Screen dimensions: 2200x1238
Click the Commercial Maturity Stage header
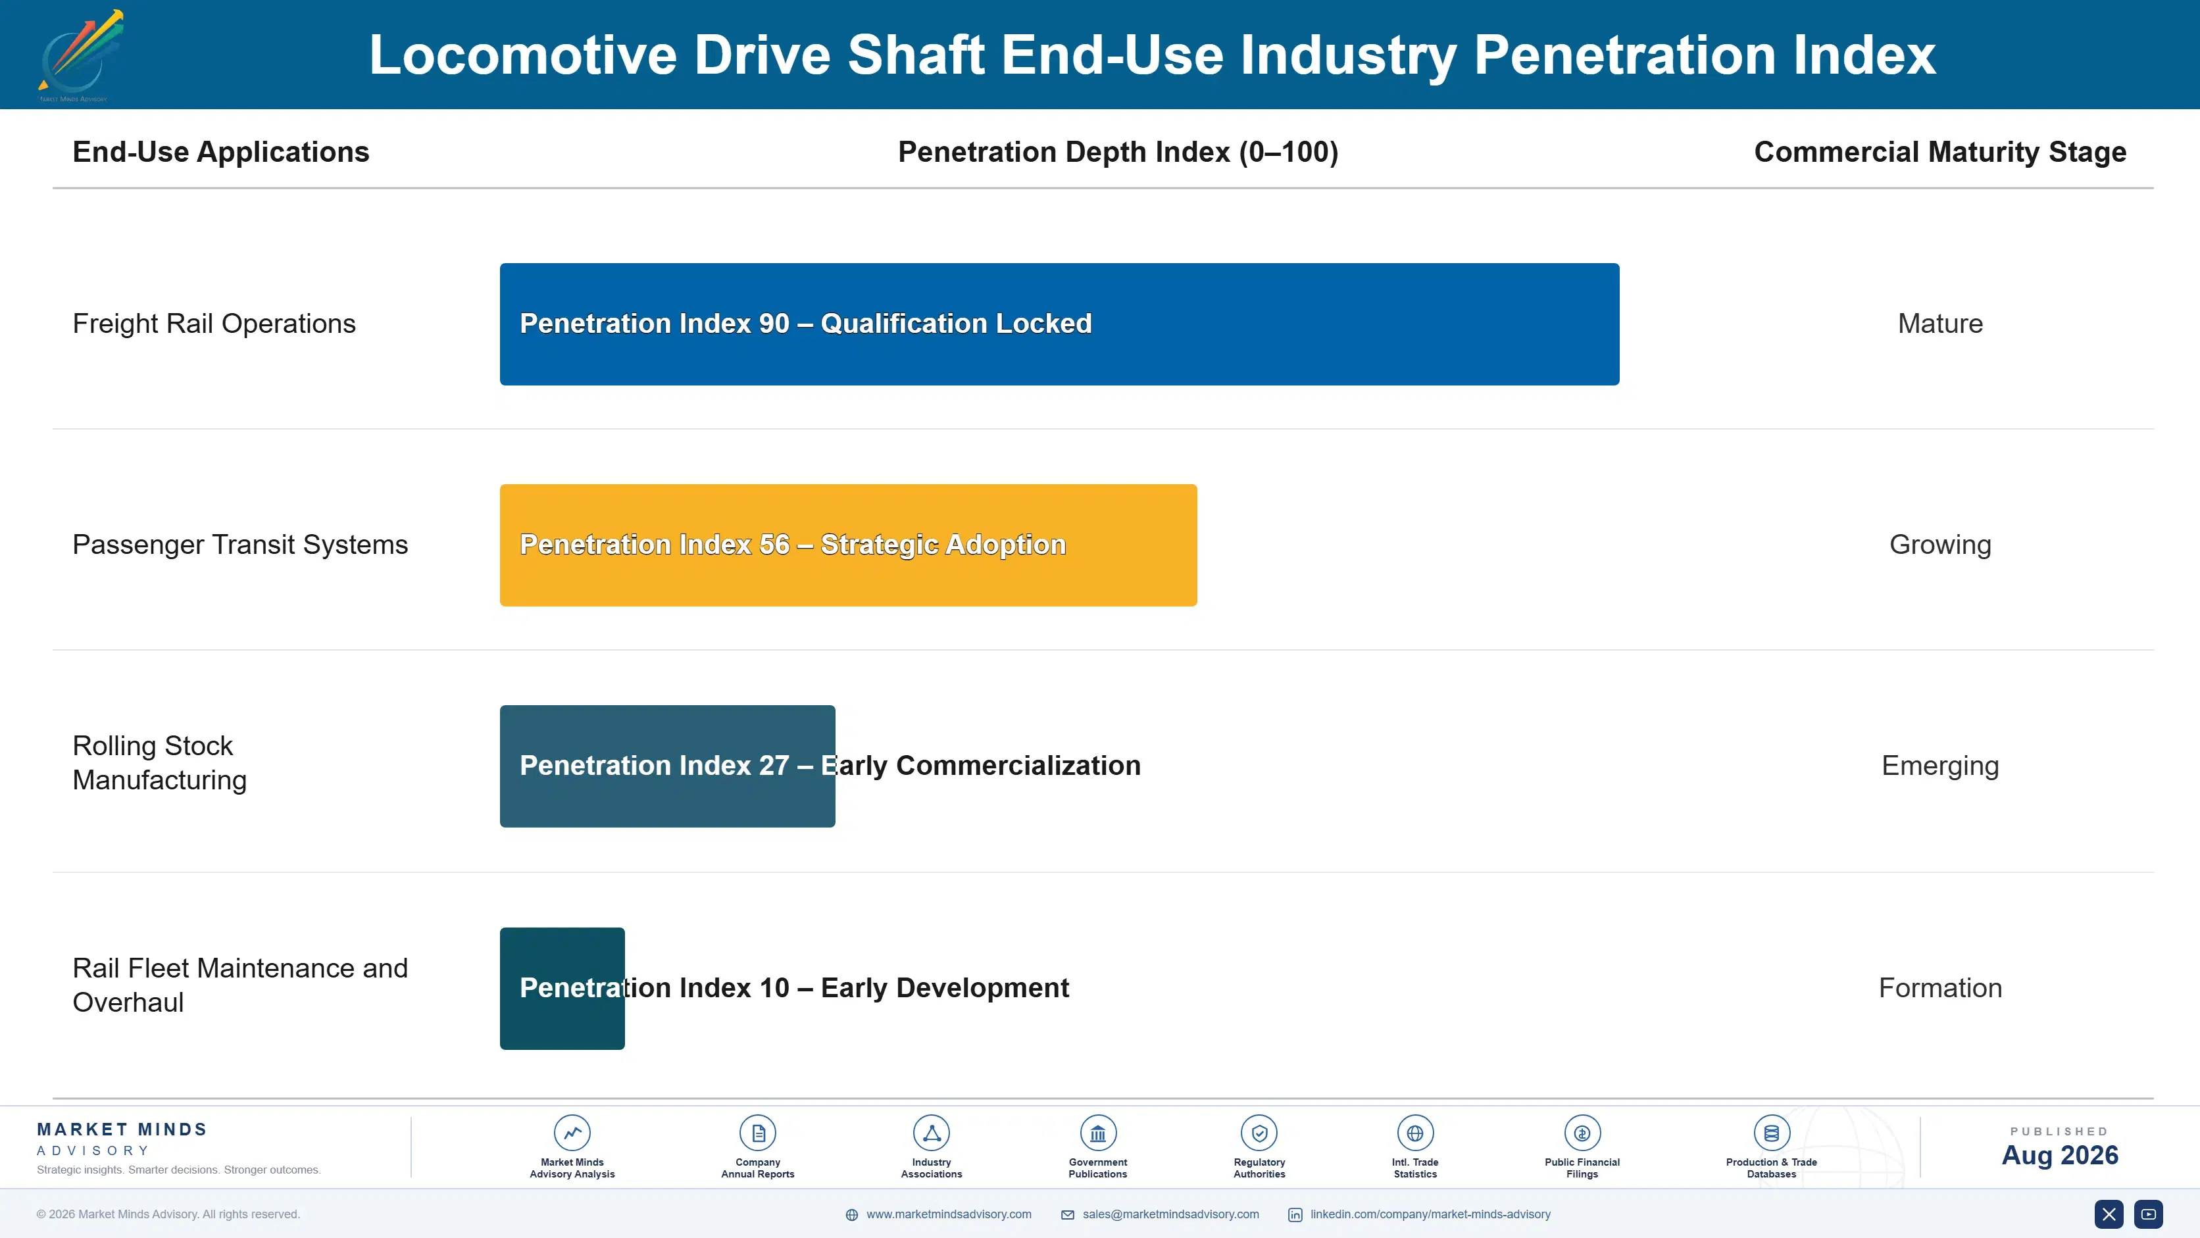tap(1939, 152)
